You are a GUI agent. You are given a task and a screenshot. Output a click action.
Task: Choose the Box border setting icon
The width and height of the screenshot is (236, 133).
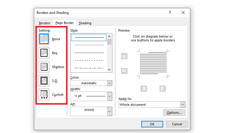pos(44,53)
